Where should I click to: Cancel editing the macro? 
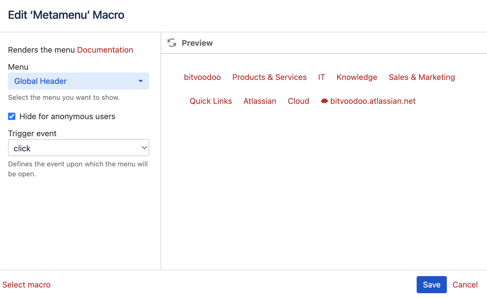coord(465,285)
